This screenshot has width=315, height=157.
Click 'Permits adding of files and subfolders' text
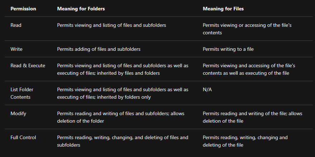[98, 49]
